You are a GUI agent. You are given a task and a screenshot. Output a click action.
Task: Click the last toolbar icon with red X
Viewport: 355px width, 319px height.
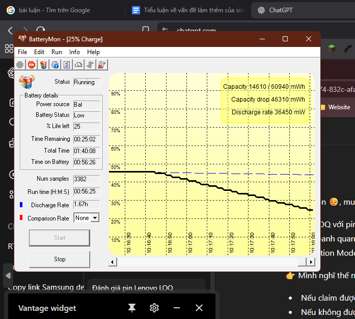pos(102,65)
